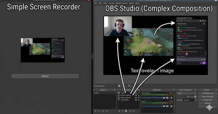Click the Ambient Malte button
The image size is (218, 114).
point(208,100)
